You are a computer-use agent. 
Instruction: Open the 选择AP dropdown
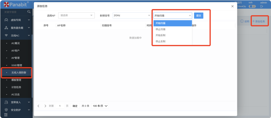(77, 15)
